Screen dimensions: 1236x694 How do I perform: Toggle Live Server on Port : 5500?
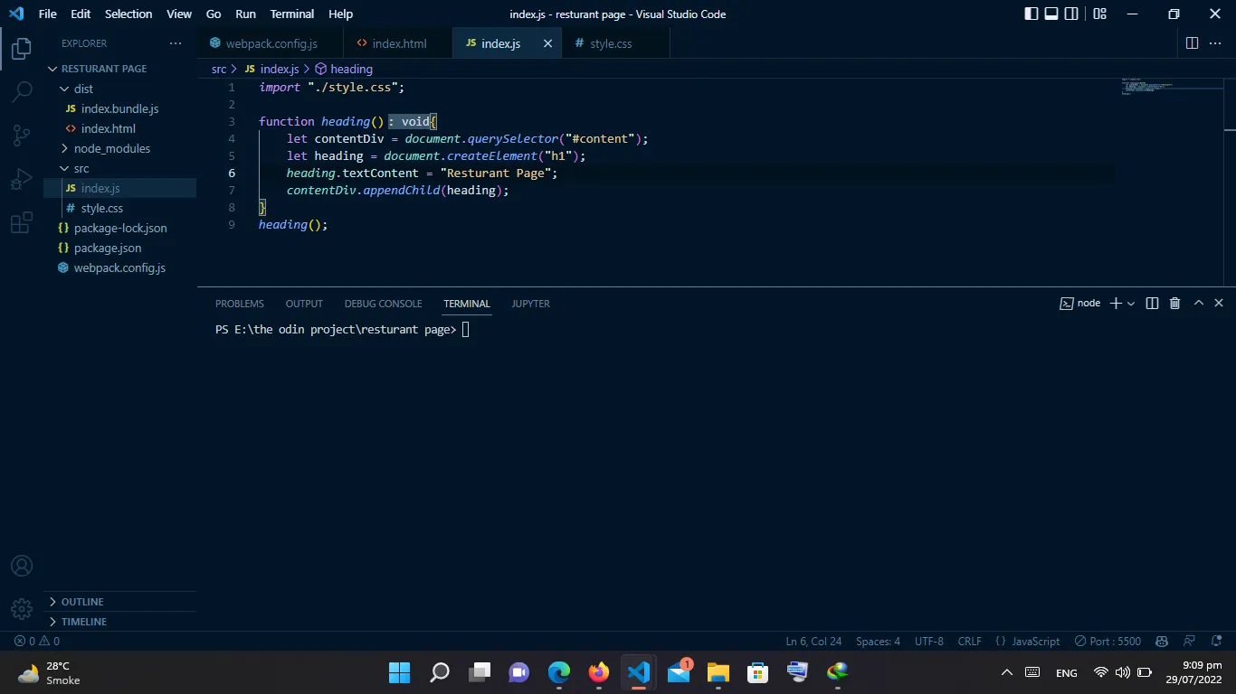click(1108, 641)
